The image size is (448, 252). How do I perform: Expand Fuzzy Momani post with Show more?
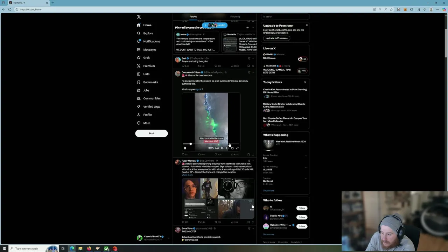pos(187,175)
